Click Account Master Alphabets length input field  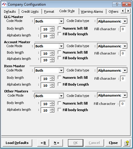click(x=45, y=60)
